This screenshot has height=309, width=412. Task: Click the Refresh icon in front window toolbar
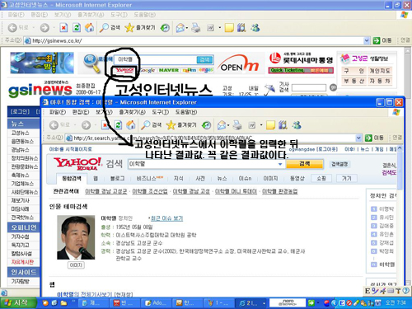click(118, 125)
